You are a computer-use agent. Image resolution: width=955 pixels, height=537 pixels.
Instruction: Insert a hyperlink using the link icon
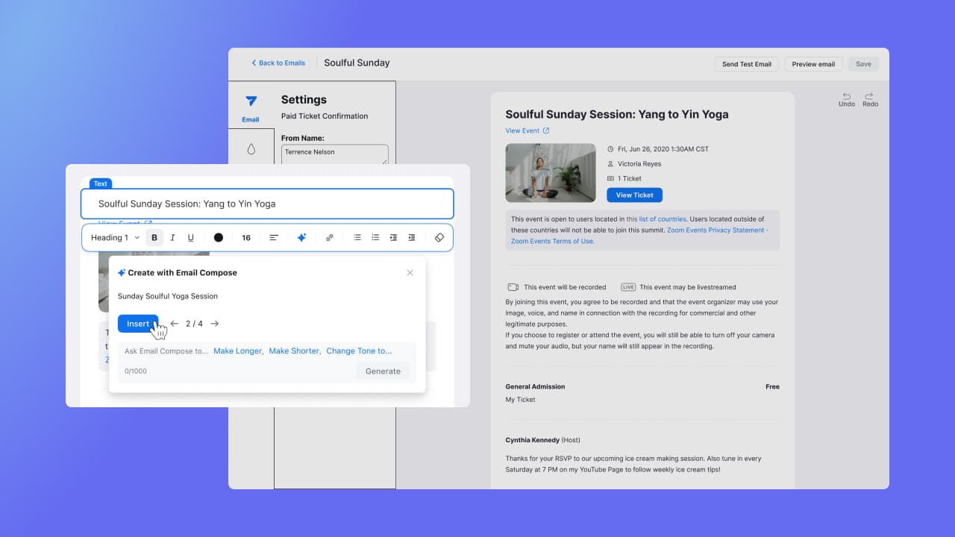point(329,237)
